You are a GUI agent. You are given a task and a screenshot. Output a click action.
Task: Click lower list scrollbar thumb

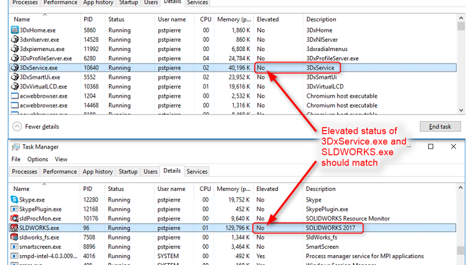pos(461,250)
